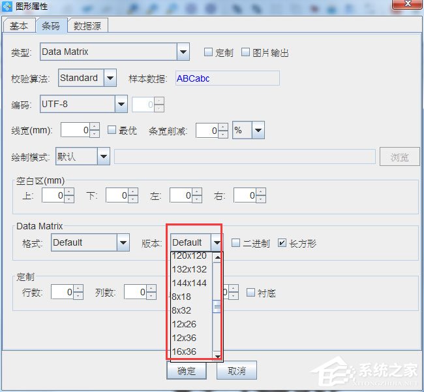424x392 pixels.
Task: Select 16x36 in the version list
Action: click(192, 351)
